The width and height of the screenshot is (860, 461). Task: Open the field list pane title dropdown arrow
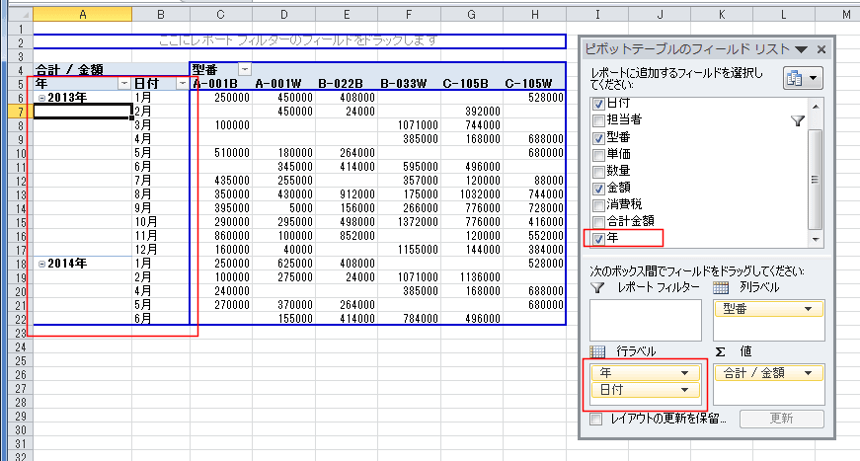[x=801, y=49]
